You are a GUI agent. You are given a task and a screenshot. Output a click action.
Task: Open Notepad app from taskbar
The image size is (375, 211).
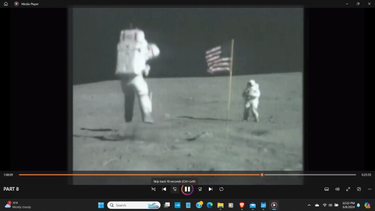(188, 205)
